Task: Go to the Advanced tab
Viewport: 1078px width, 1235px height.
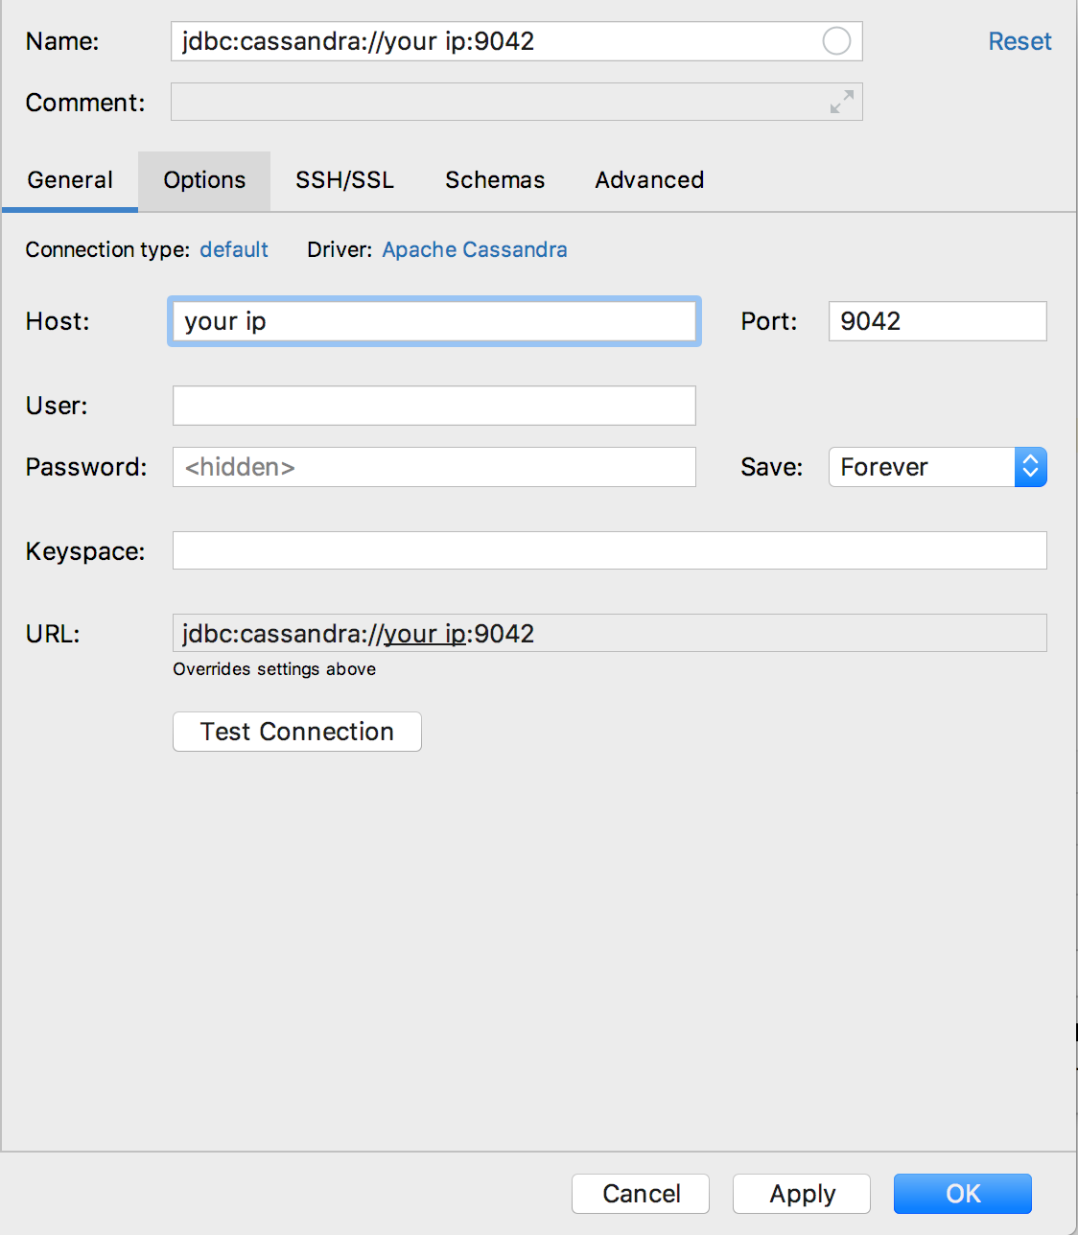Action: 649,180
